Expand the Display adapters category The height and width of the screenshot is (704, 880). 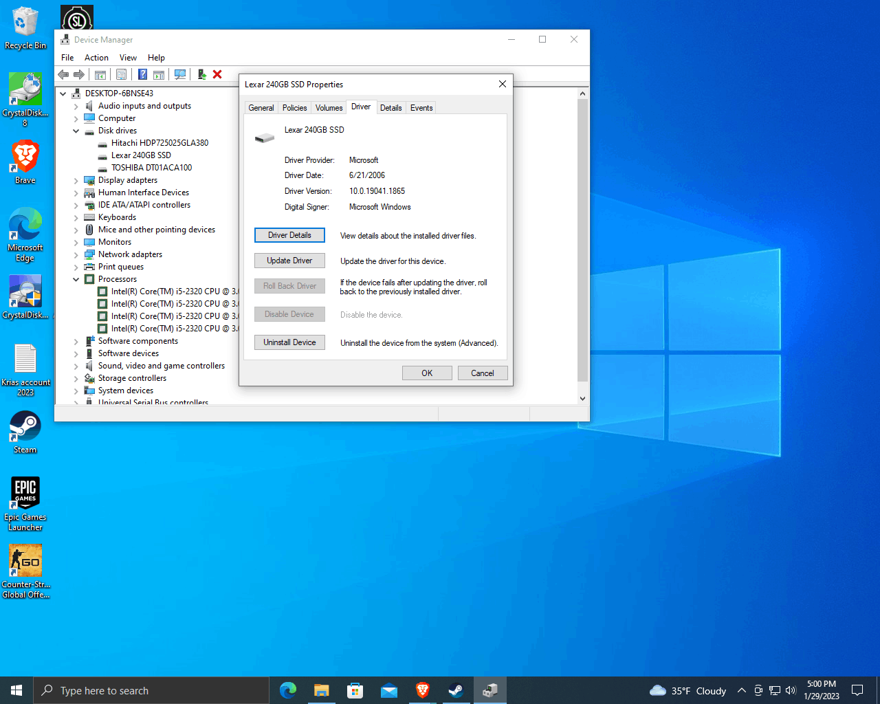[x=76, y=180]
